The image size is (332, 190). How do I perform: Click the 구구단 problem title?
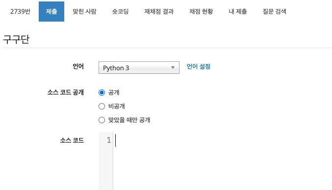tap(16, 39)
